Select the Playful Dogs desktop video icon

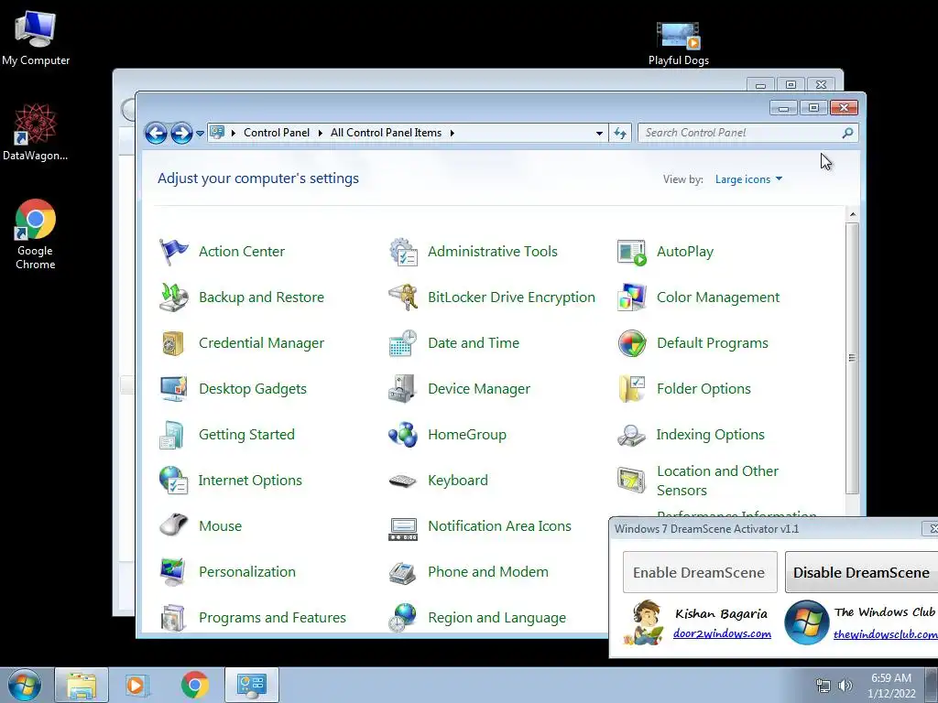click(679, 43)
